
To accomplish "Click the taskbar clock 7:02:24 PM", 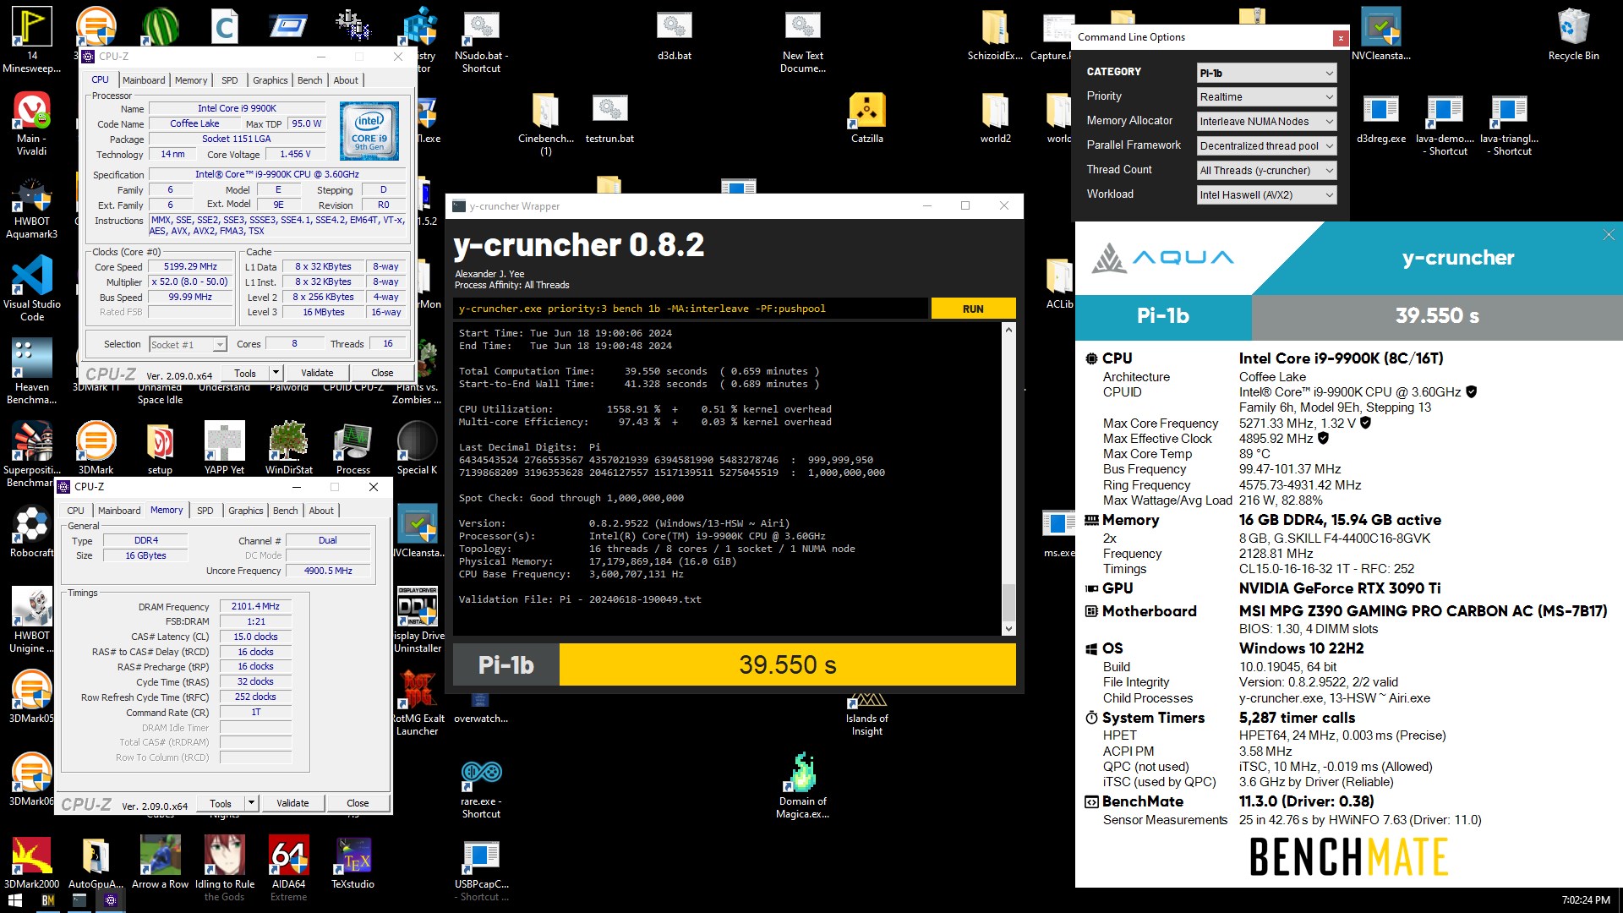I will (x=1586, y=900).
